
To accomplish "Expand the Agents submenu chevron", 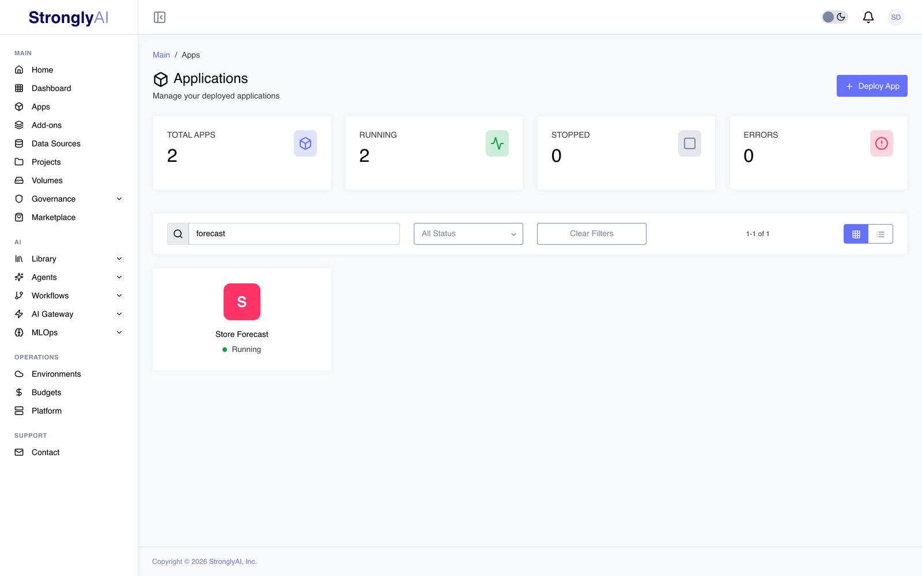I will [119, 277].
